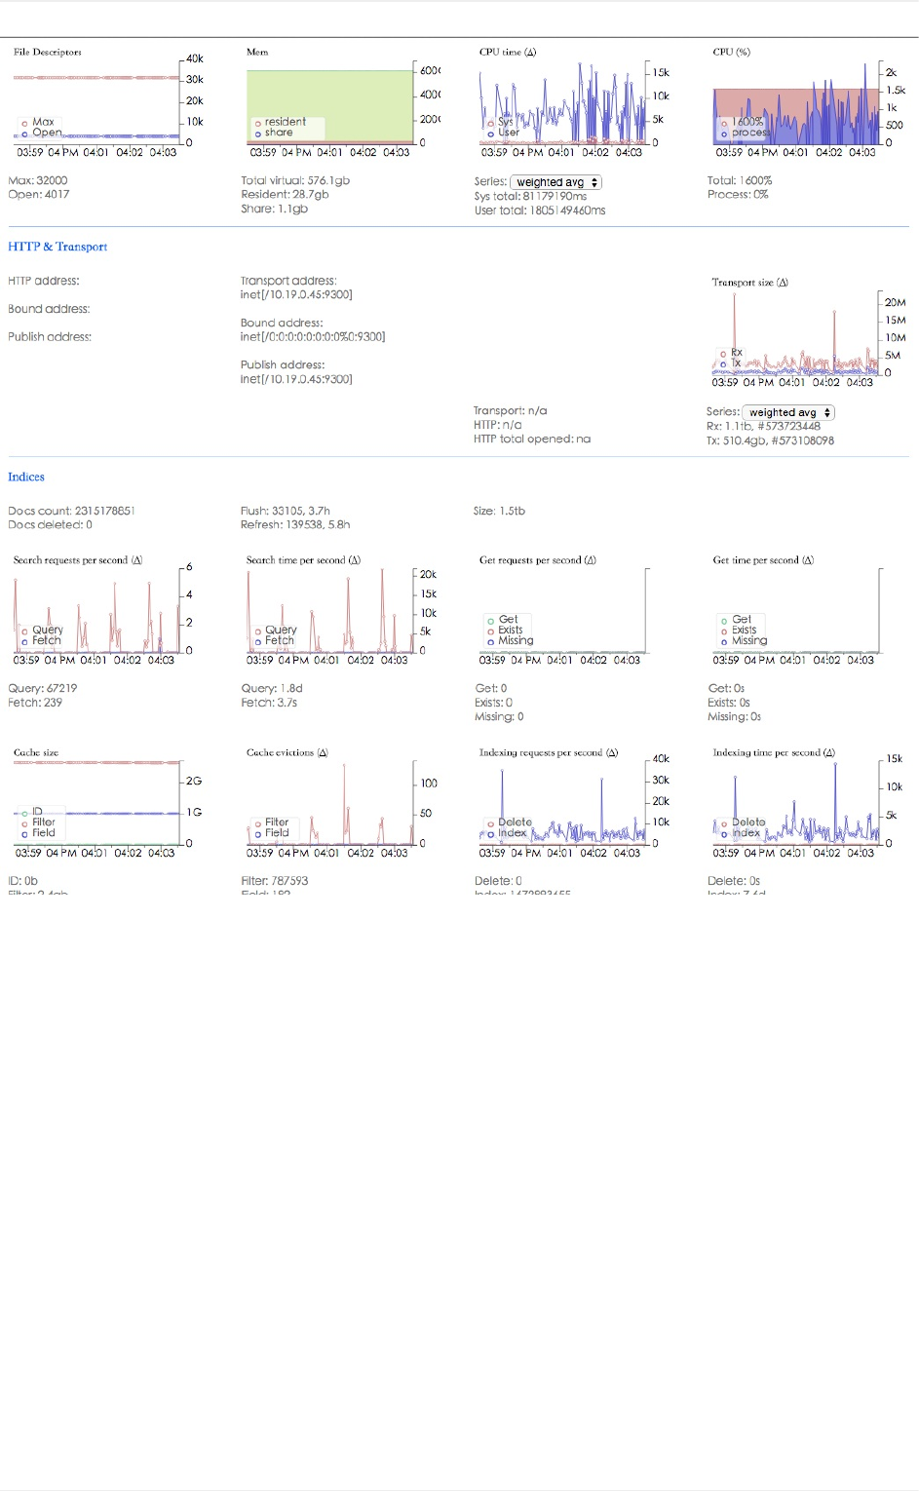Click the Cache size chart plot

coord(96,802)
